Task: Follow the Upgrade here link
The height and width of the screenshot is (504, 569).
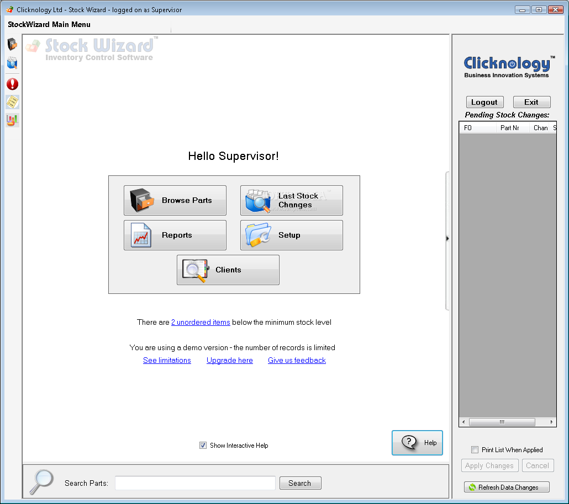Action: click(230, 360)
